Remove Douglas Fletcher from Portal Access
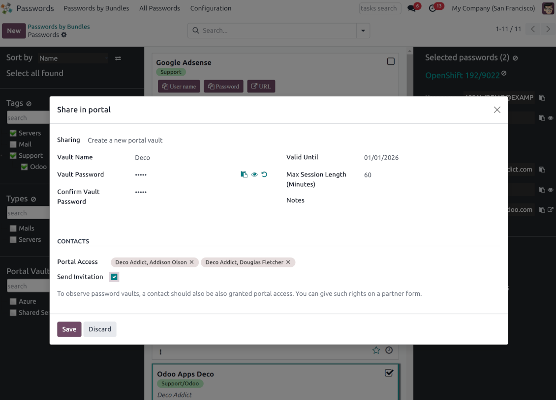Viewport: 556px width, 400px height. click(288, 262)
